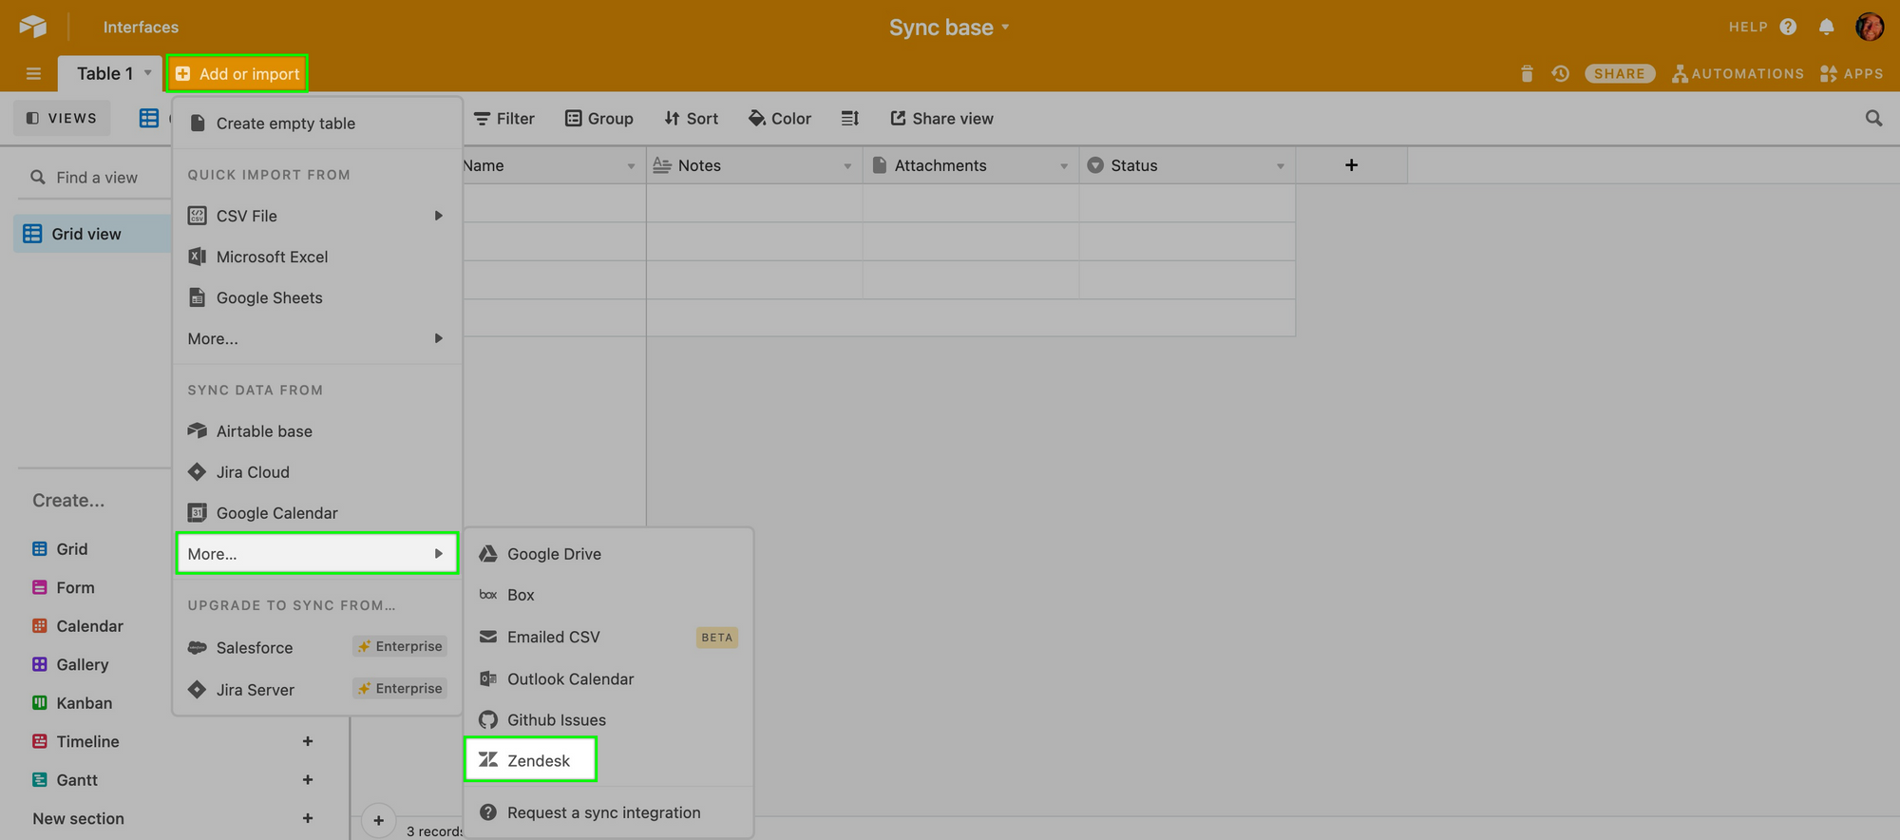Click Request a sync integration
This screenshot has height=840, width=1900.
(x=608, y=812)
